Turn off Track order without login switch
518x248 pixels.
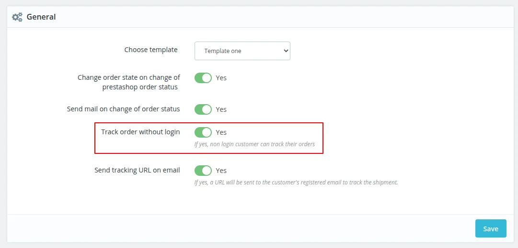pyautogui.click(x=203, y=132)
